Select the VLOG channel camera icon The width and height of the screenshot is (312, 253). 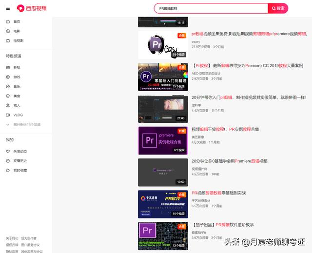8,115
